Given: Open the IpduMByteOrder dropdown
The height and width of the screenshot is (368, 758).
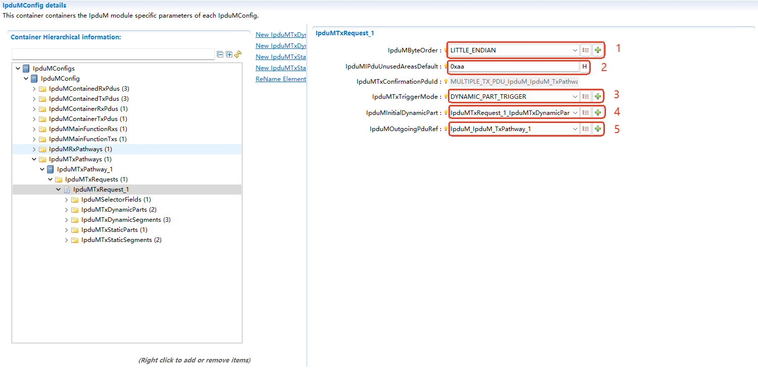Looking at the screenshot, I should [x=575, y=50].
